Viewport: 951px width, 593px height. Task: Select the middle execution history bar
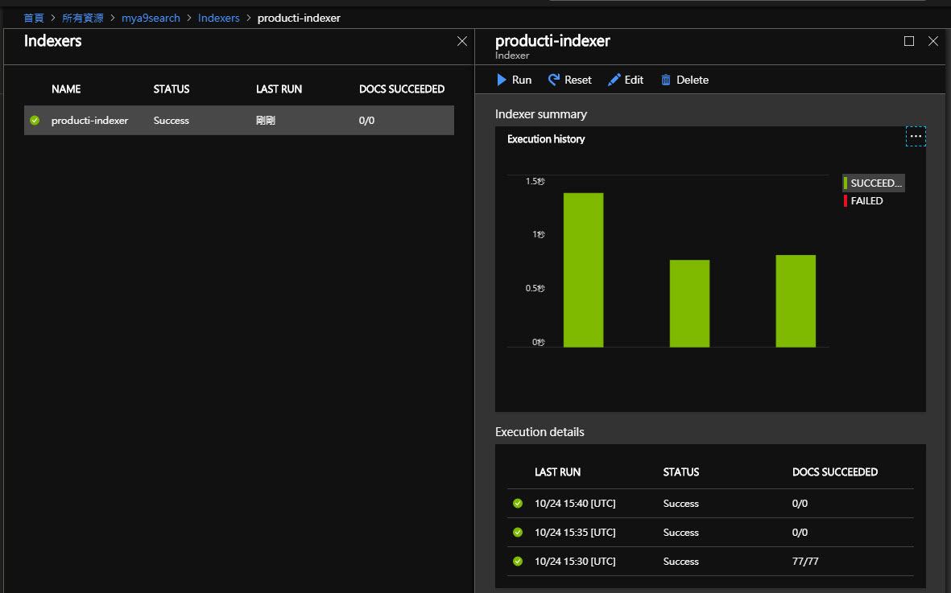[689, 303]
